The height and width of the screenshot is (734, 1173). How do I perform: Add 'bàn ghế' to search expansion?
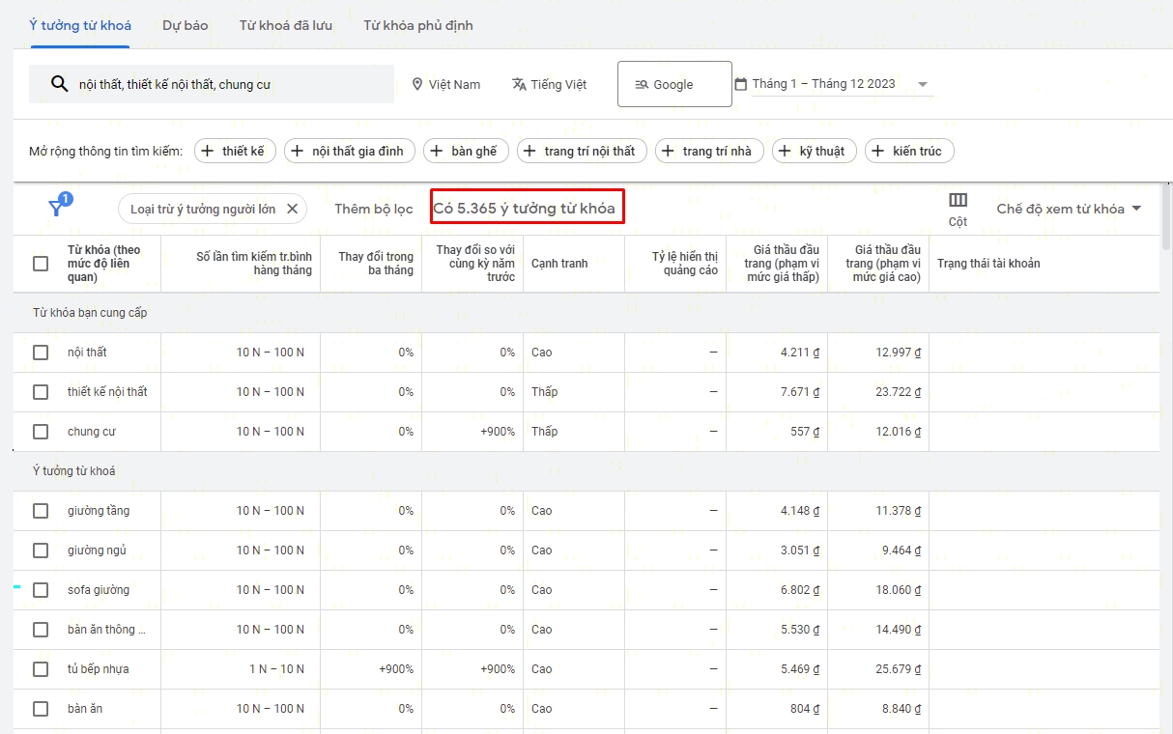pyautogui.click(x=463, y=151)
